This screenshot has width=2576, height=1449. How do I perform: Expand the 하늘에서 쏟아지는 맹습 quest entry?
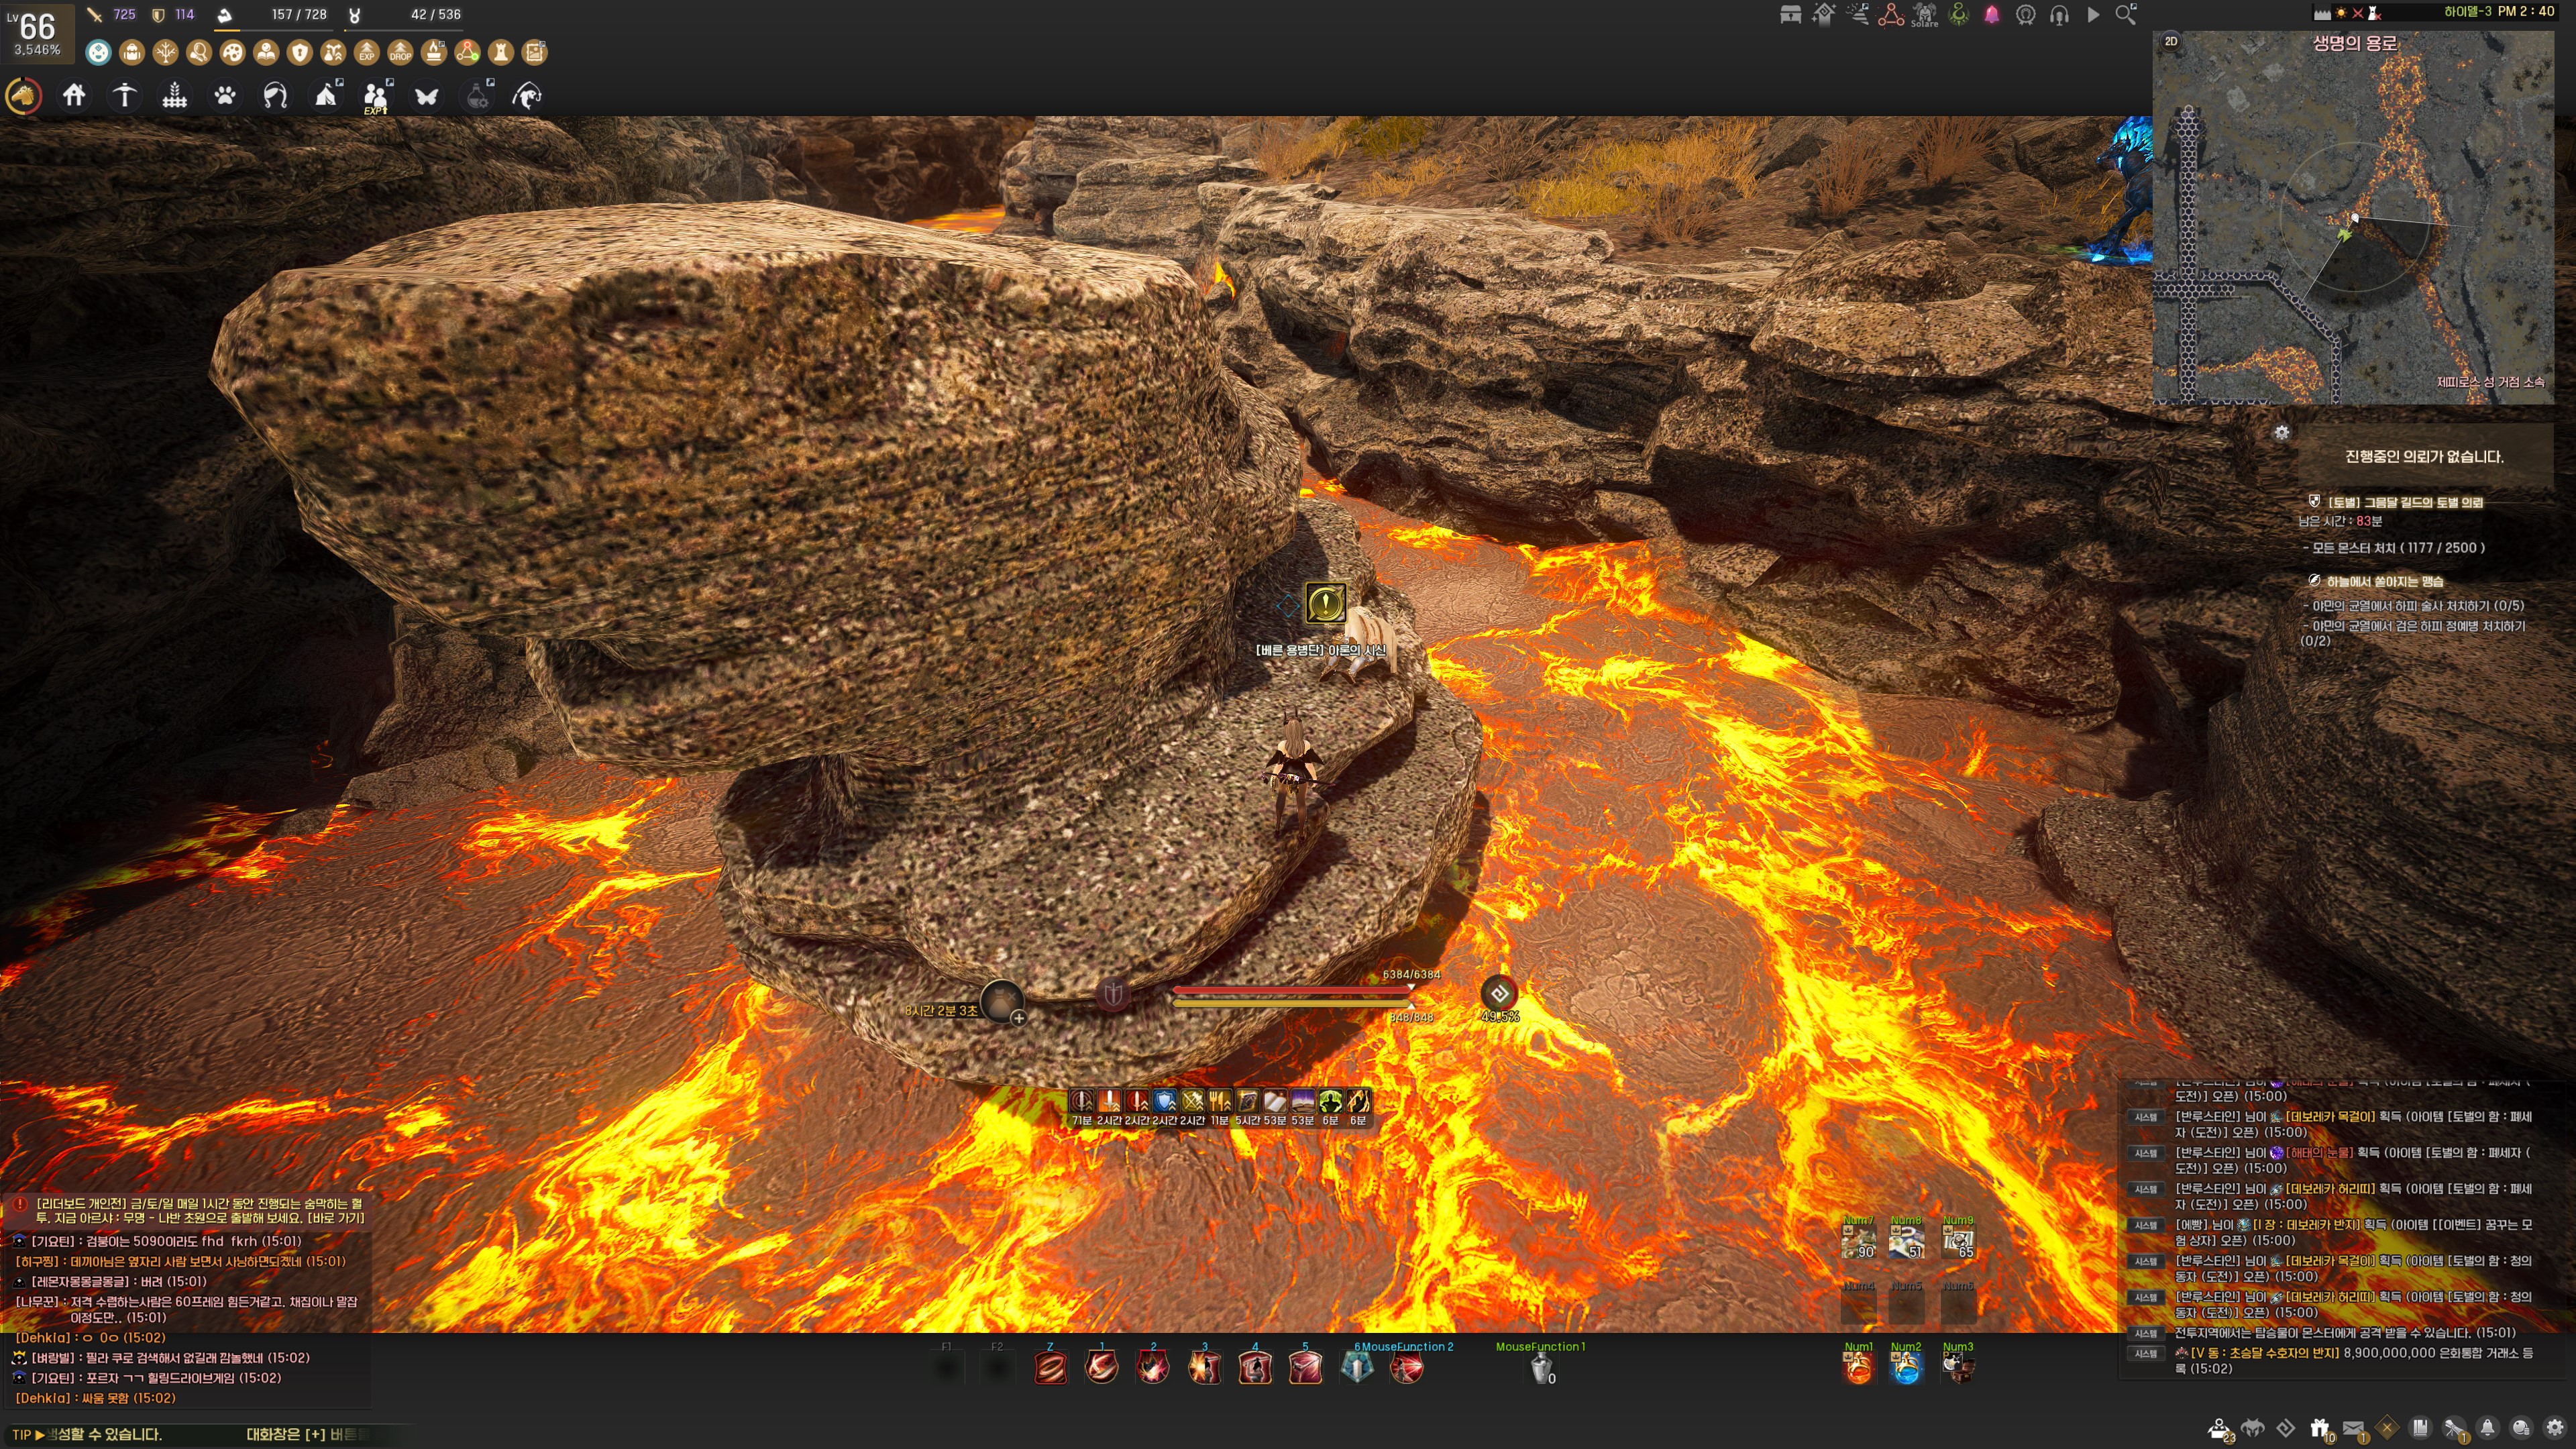click(x=2384, y=581)
